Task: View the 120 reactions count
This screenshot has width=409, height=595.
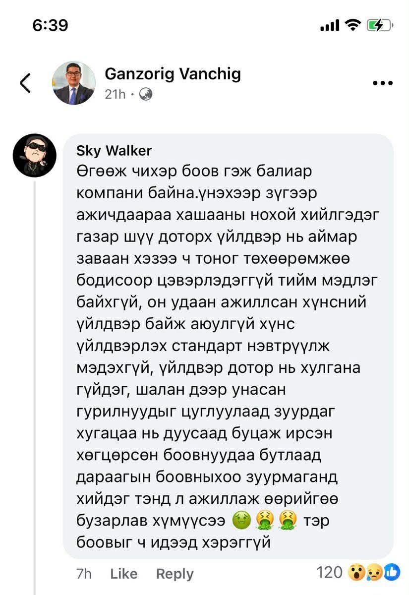Action: [x=330, y=573]
